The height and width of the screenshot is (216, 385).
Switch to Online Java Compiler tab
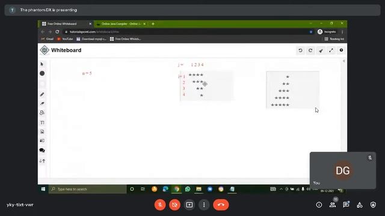pos(121,24)
